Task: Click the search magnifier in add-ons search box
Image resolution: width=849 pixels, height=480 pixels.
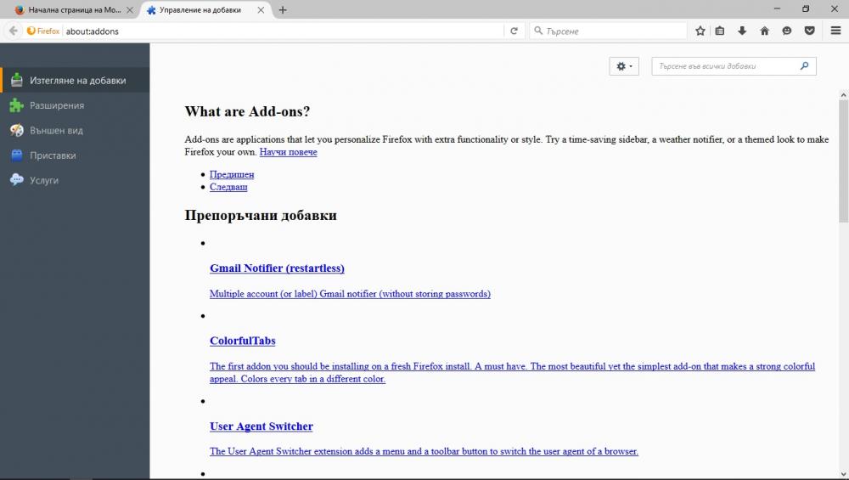Action: (x=804, y=66)
